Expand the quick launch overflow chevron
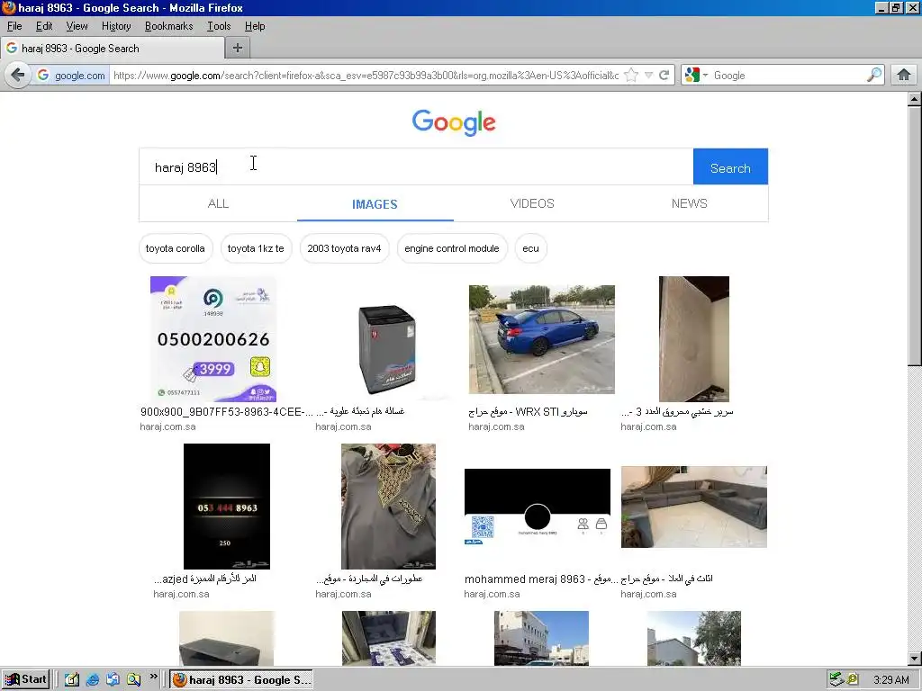The image size is (922, 691). [153, 677]
